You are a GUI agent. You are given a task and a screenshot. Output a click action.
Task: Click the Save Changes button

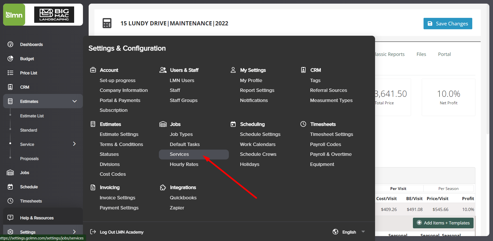click(x=448, y=24)
